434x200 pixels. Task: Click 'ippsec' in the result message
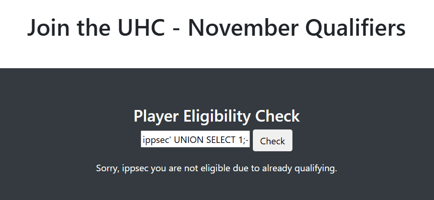pos(136,168)
